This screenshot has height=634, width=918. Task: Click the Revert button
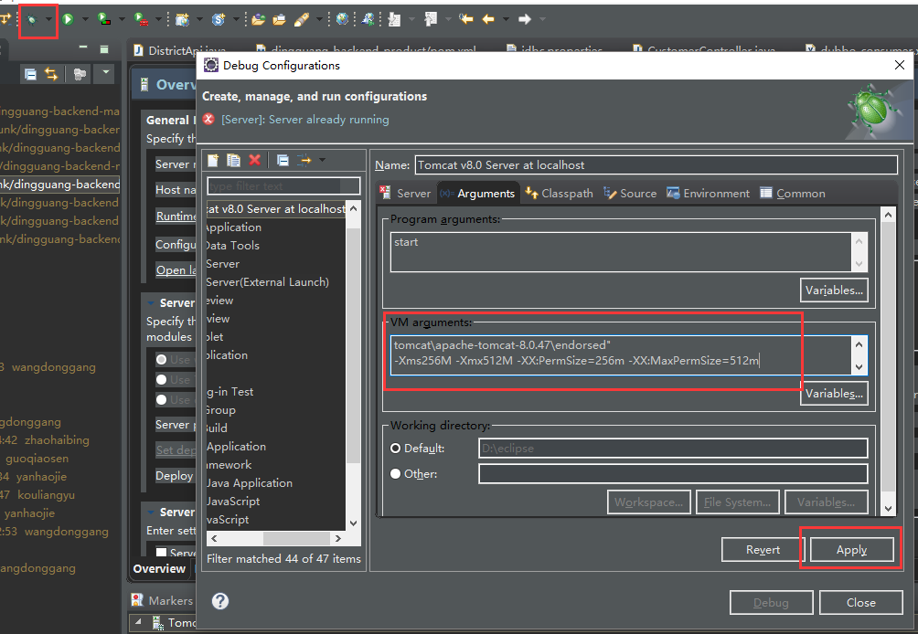click(x=763, y=550)
